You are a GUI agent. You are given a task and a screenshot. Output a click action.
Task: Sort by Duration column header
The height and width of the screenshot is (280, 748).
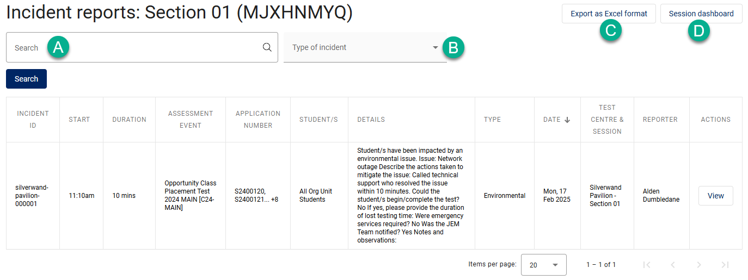pyautogui.click(x=129, y=120)
